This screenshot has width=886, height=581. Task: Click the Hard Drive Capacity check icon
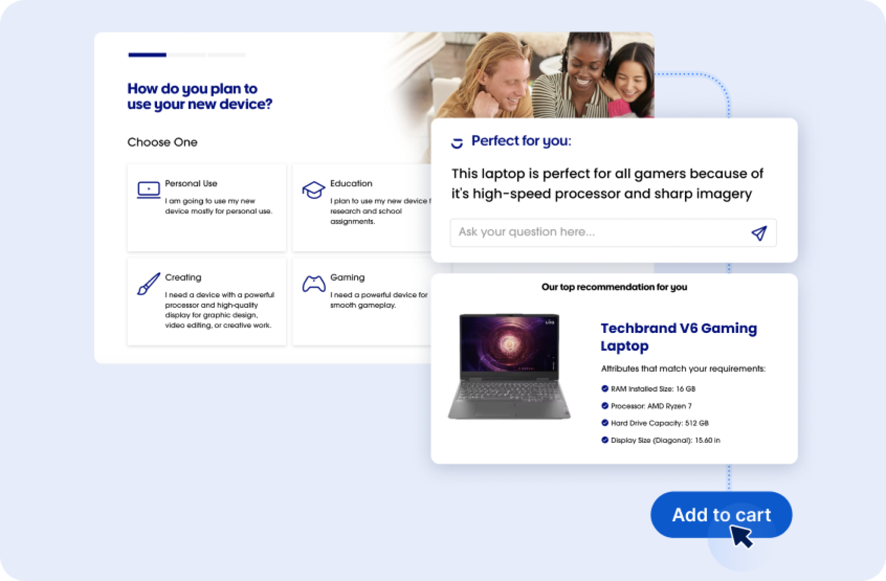point(605,423)
